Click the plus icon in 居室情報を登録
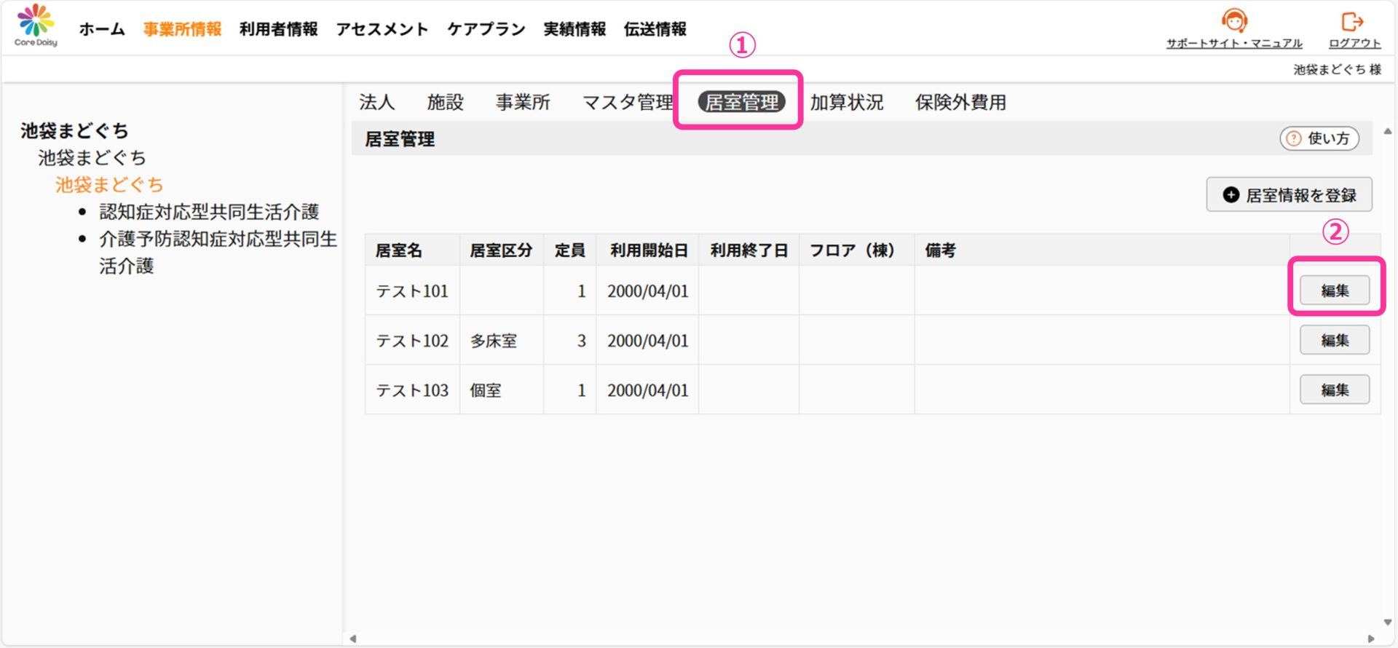 (1231, 194)
